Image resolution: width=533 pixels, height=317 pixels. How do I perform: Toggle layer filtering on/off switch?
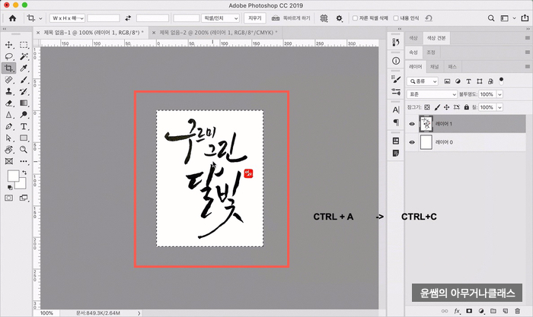point(501,81)
